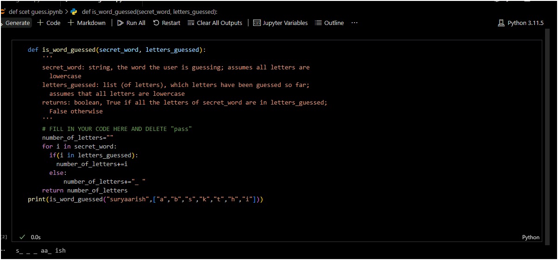558x260 pixels.
Task: Click the cell output text 's_ _ _ aa_ ish'
Action: pos(41,251)
